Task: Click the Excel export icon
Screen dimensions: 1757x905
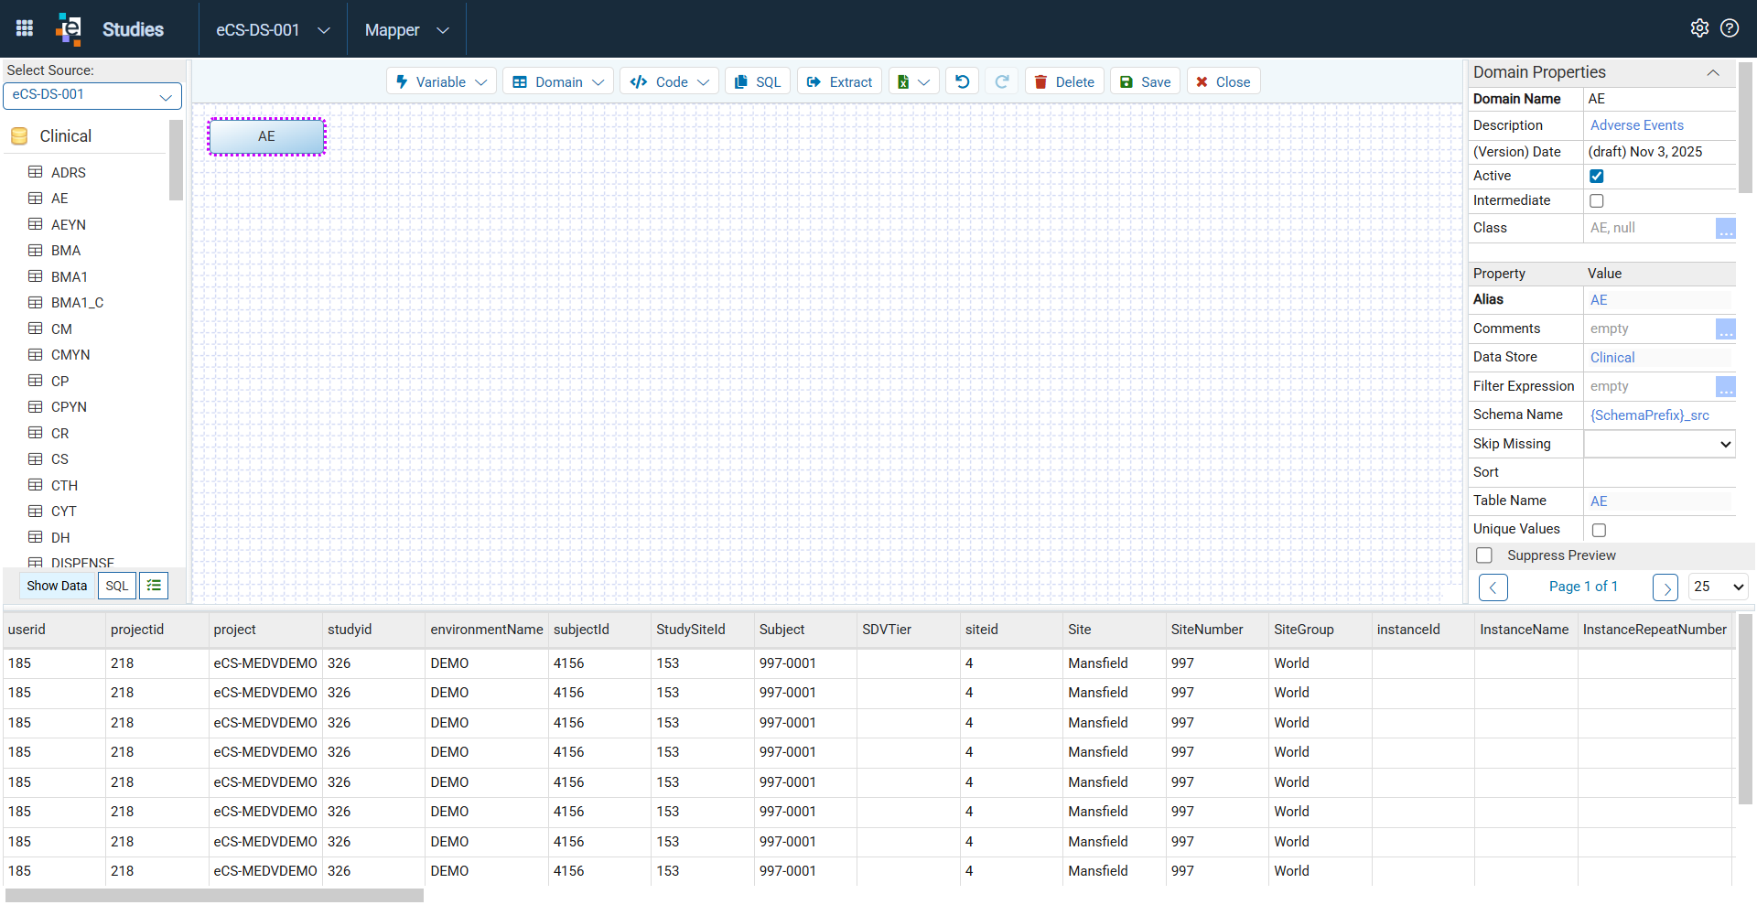Action: 903,81
